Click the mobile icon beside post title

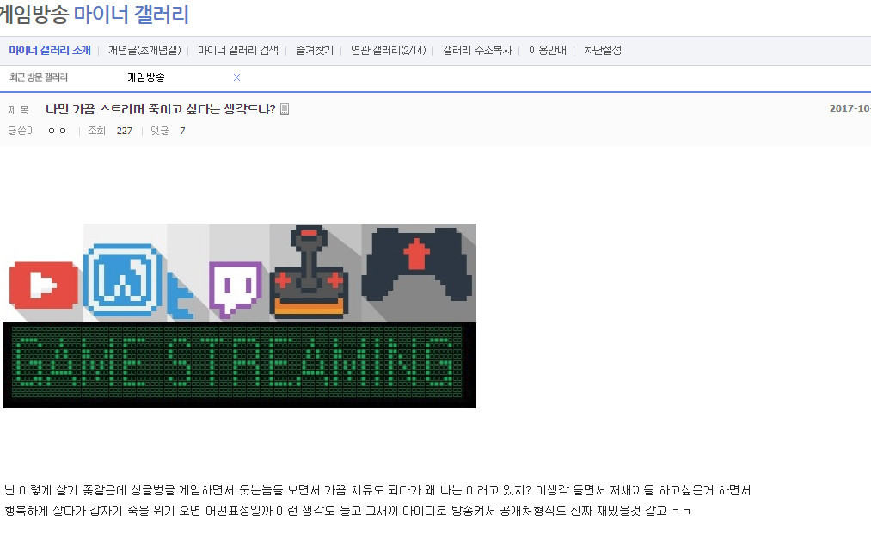pyautogui.click(x=285, y=109)
